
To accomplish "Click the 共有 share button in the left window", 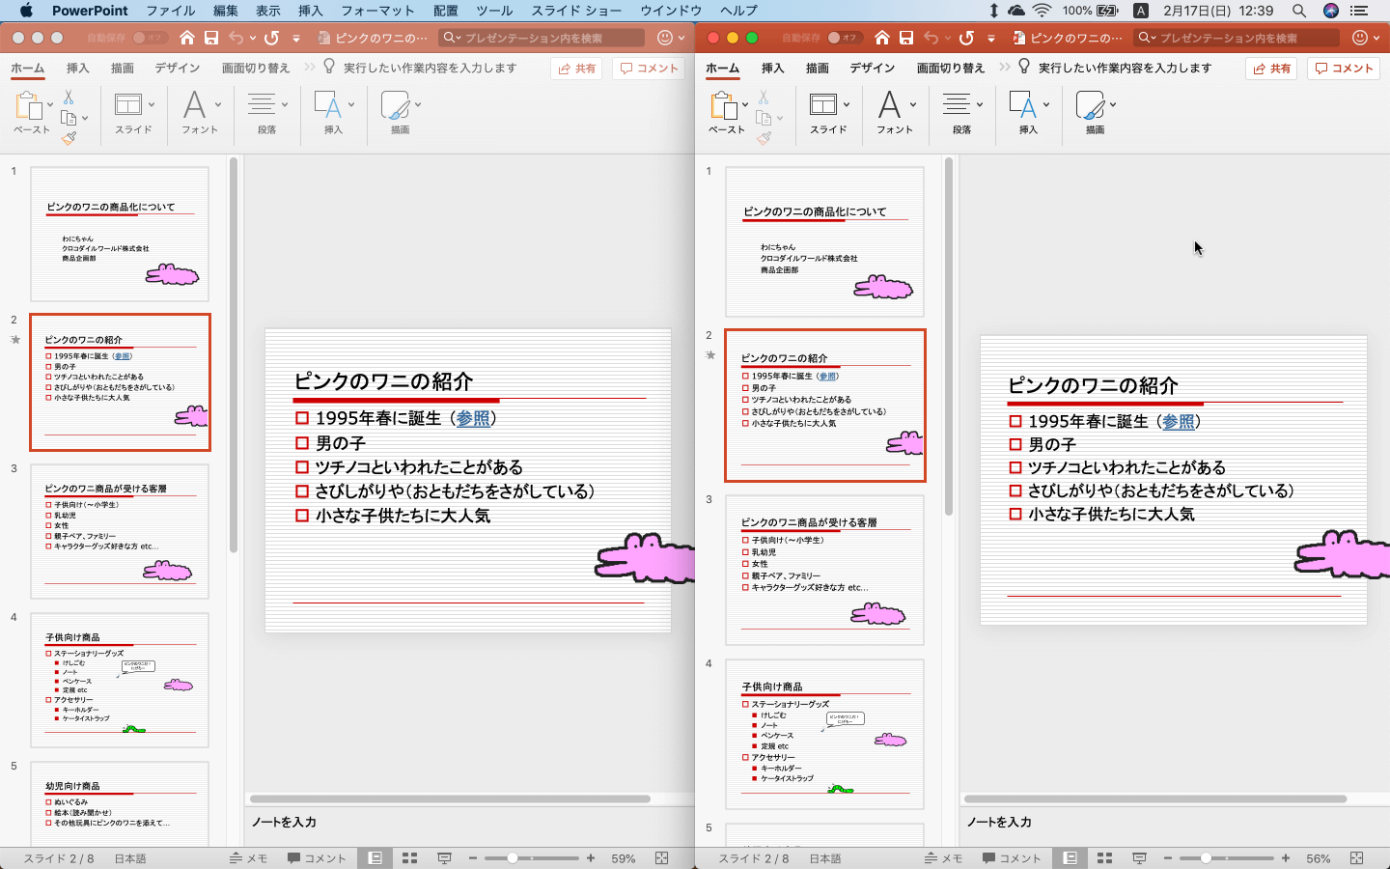I will pos(576,69).
